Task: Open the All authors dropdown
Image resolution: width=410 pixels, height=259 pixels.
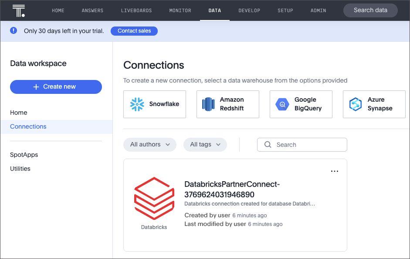Action: click(150, 144)
